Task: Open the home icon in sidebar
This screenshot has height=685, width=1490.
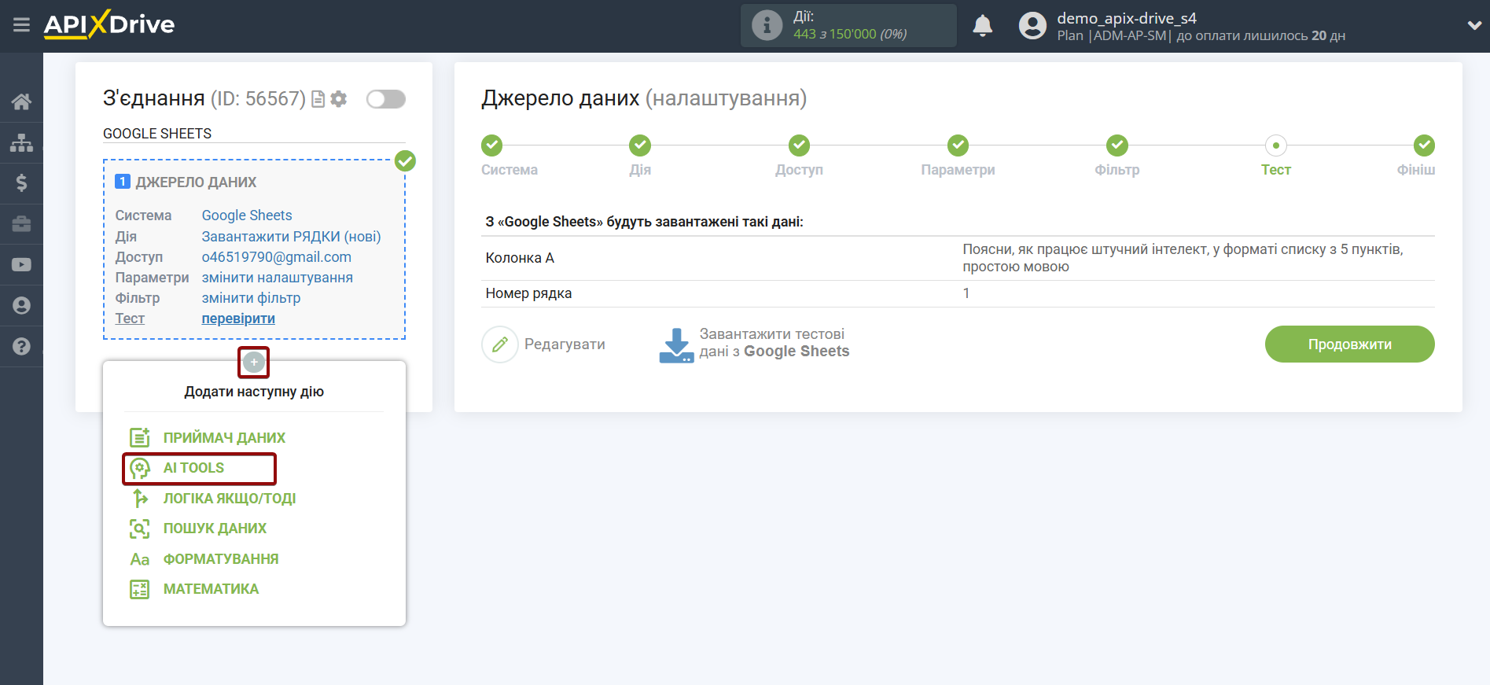Action: point(21,101)
